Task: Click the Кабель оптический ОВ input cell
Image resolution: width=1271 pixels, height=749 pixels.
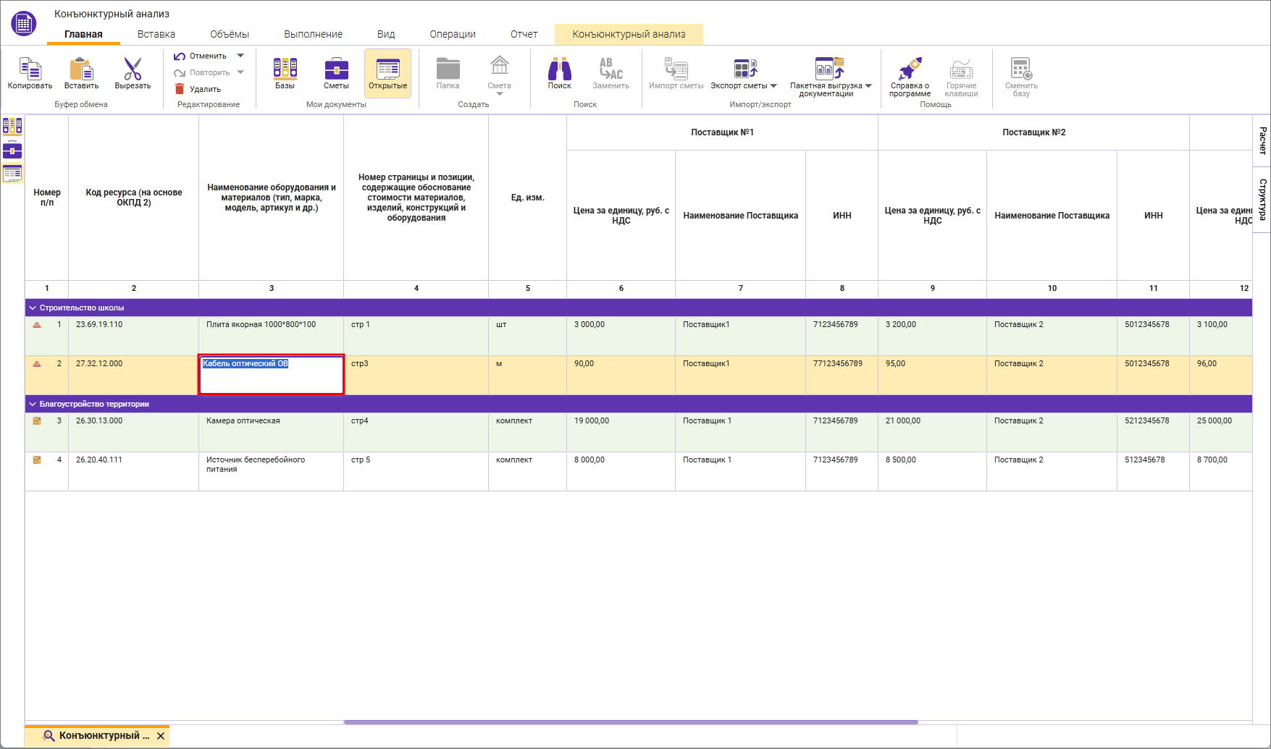Action: (272, 375)
